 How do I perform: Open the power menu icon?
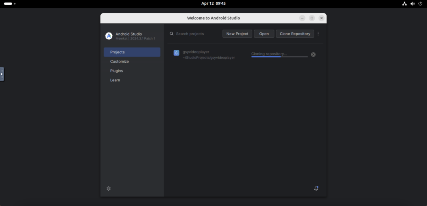tap(420, 4)
